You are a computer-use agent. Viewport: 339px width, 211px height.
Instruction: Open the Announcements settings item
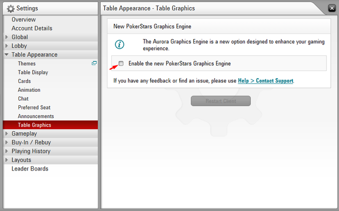[36, 116]
